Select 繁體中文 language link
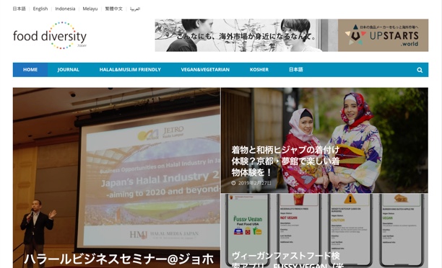The image size is (442, 268). [x=114, y=9]
